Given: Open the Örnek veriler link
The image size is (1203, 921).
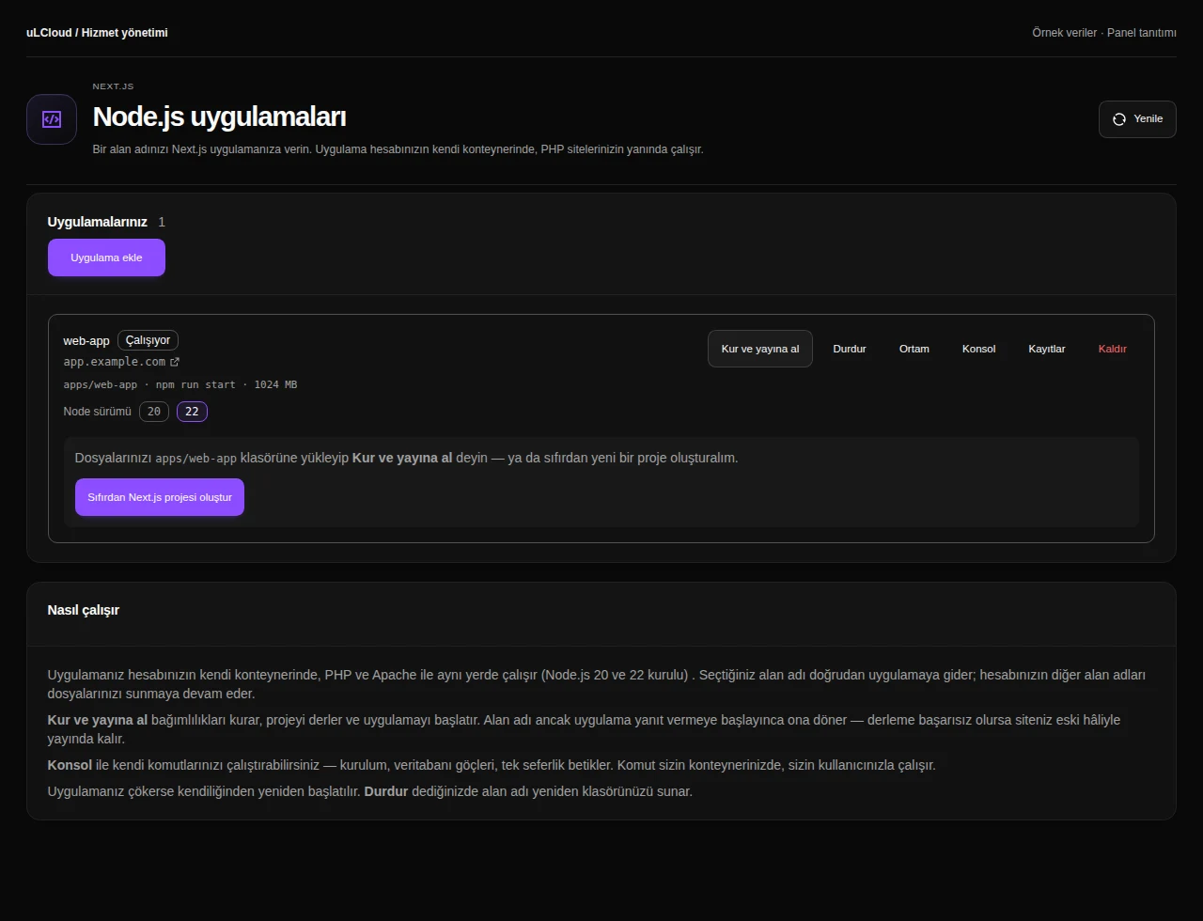Looking at the screenshot, I should click(x=1064, y=33).
